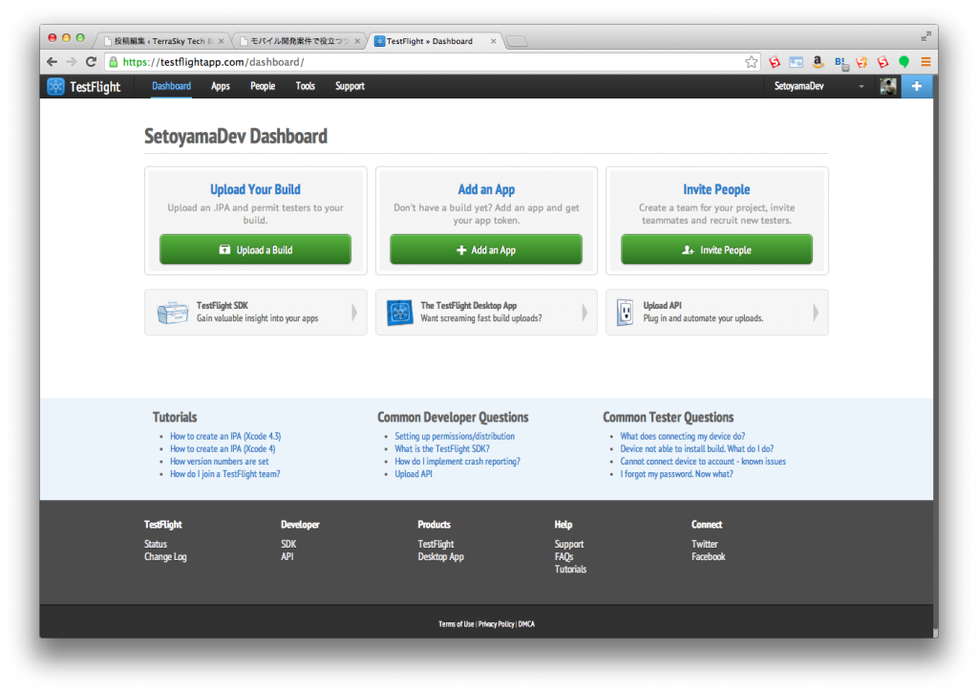
Task: Expand the TestFlight SDK card arrow
Action: coord(354,313)
